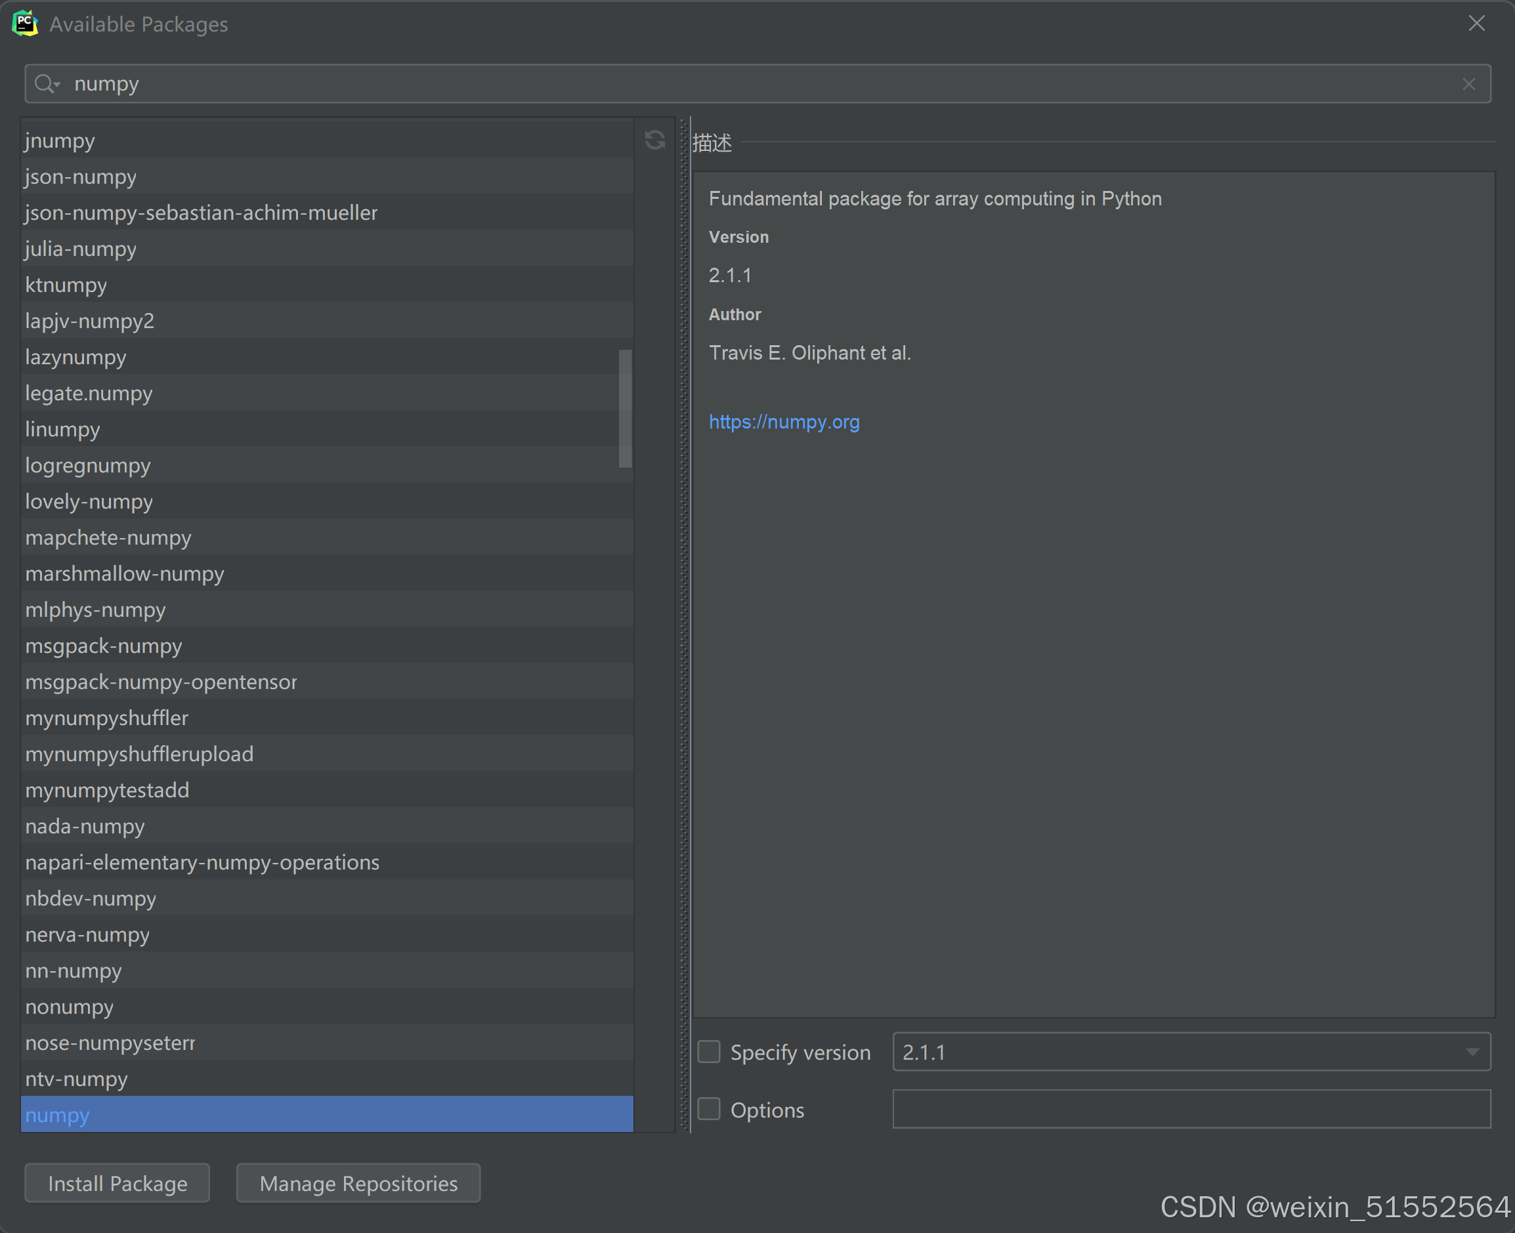Select nbdev-numpy package
Screen dimensions: 1515x1233
(327, 898)
